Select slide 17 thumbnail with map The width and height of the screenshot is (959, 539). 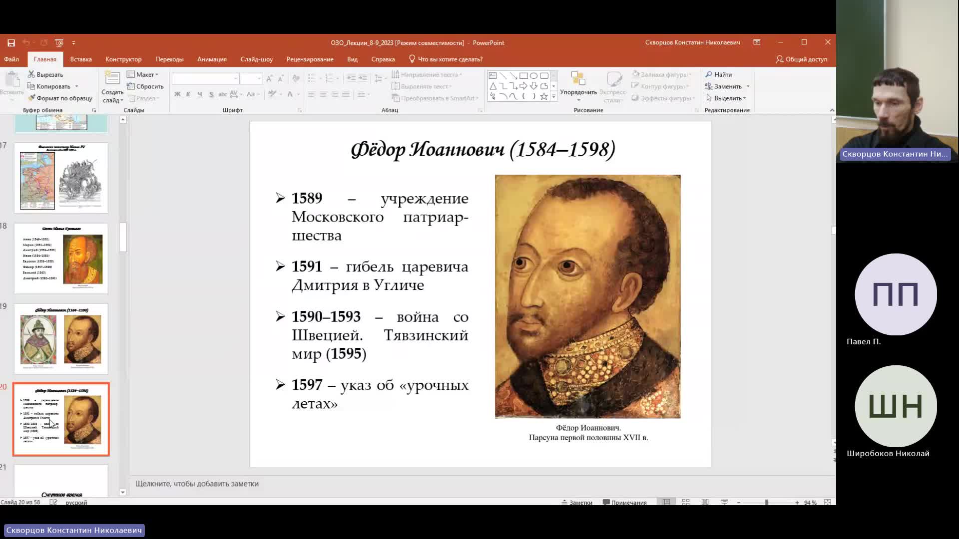tap(61, 178)
